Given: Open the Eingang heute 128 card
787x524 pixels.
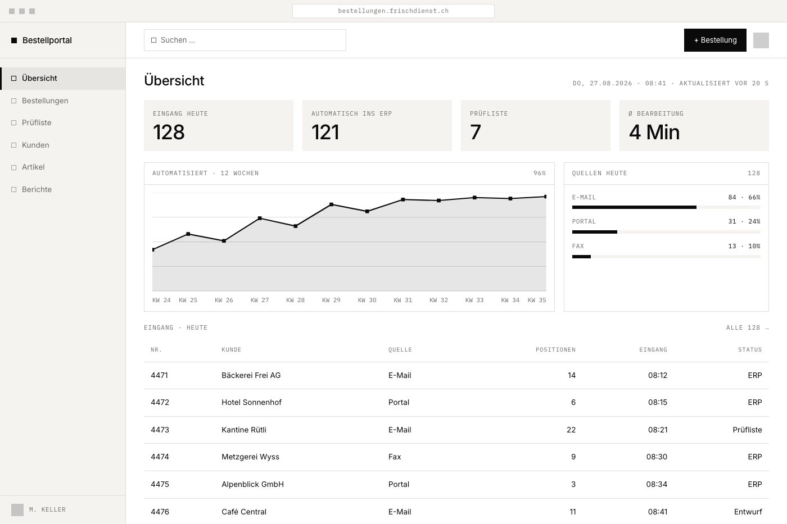Looking at the screenshot, I should [219, 126].
